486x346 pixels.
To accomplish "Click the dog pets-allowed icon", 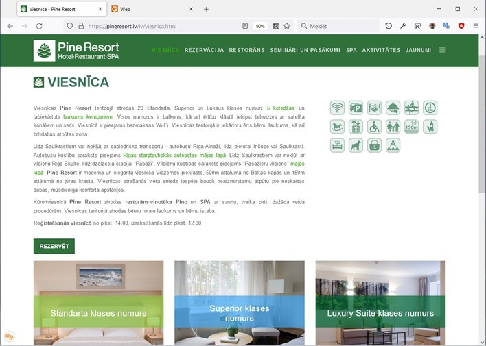I will pyautogui.click(x=356, y=145).
